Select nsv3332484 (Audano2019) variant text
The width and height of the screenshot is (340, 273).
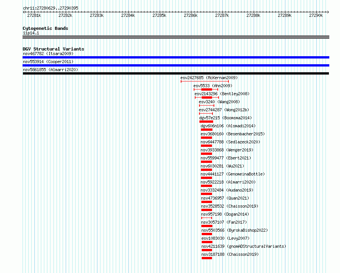pyautogui.click(x=227, y=190)
